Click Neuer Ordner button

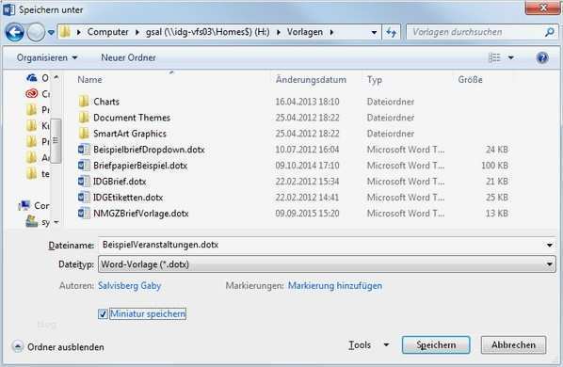pyautogui.click(x=128, y=57)
